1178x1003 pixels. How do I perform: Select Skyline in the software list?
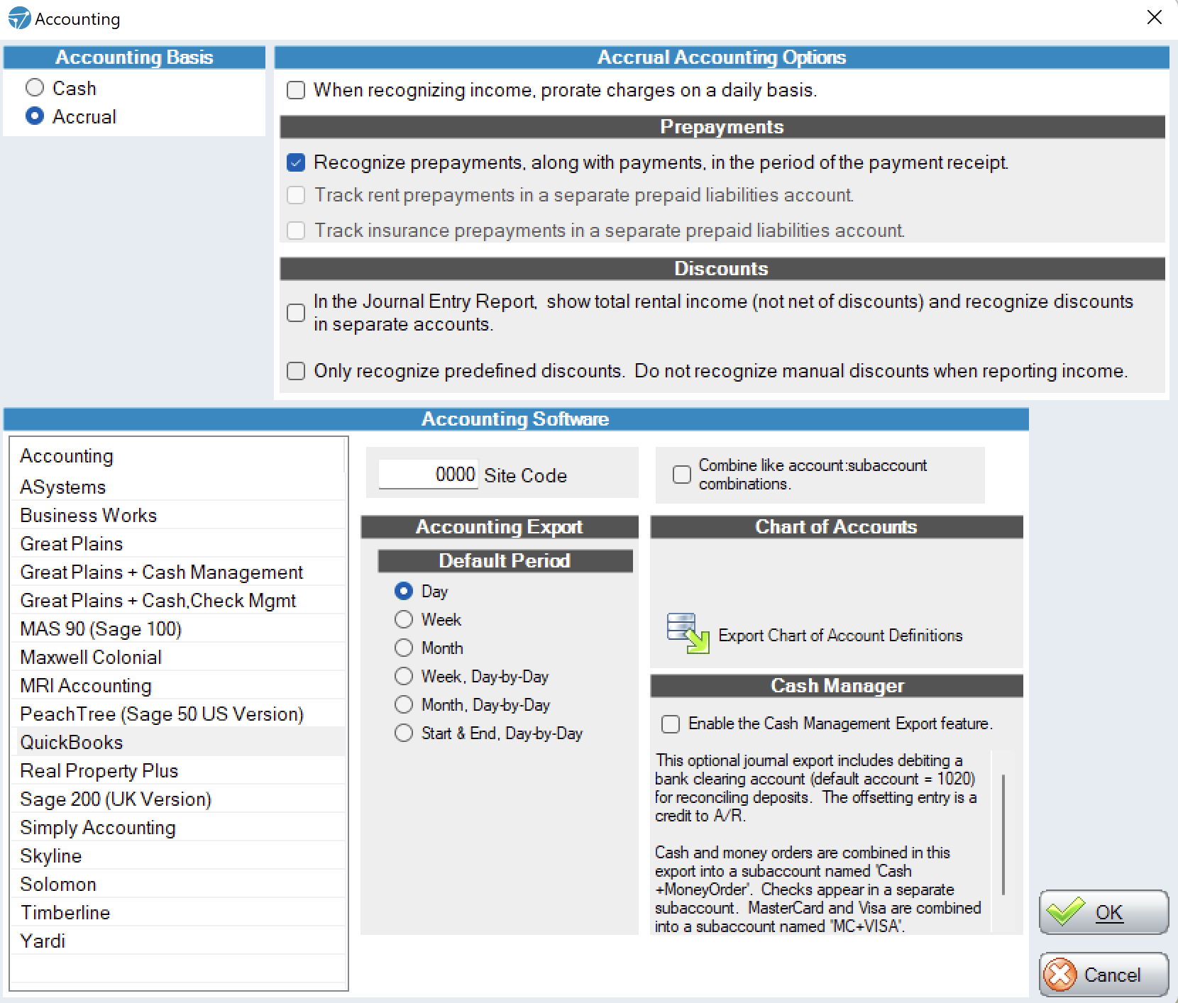tap(178, 855)
